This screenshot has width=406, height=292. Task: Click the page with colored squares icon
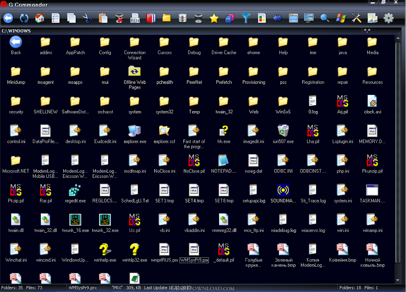[x=262, y=18]
